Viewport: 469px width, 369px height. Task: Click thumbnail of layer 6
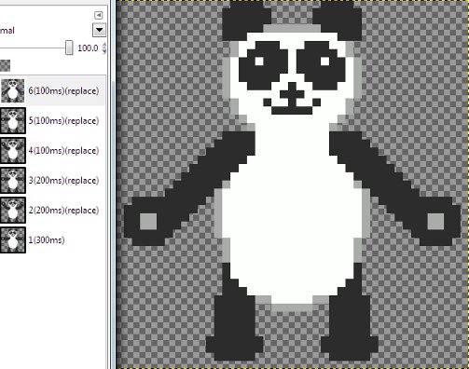(12, 90)
